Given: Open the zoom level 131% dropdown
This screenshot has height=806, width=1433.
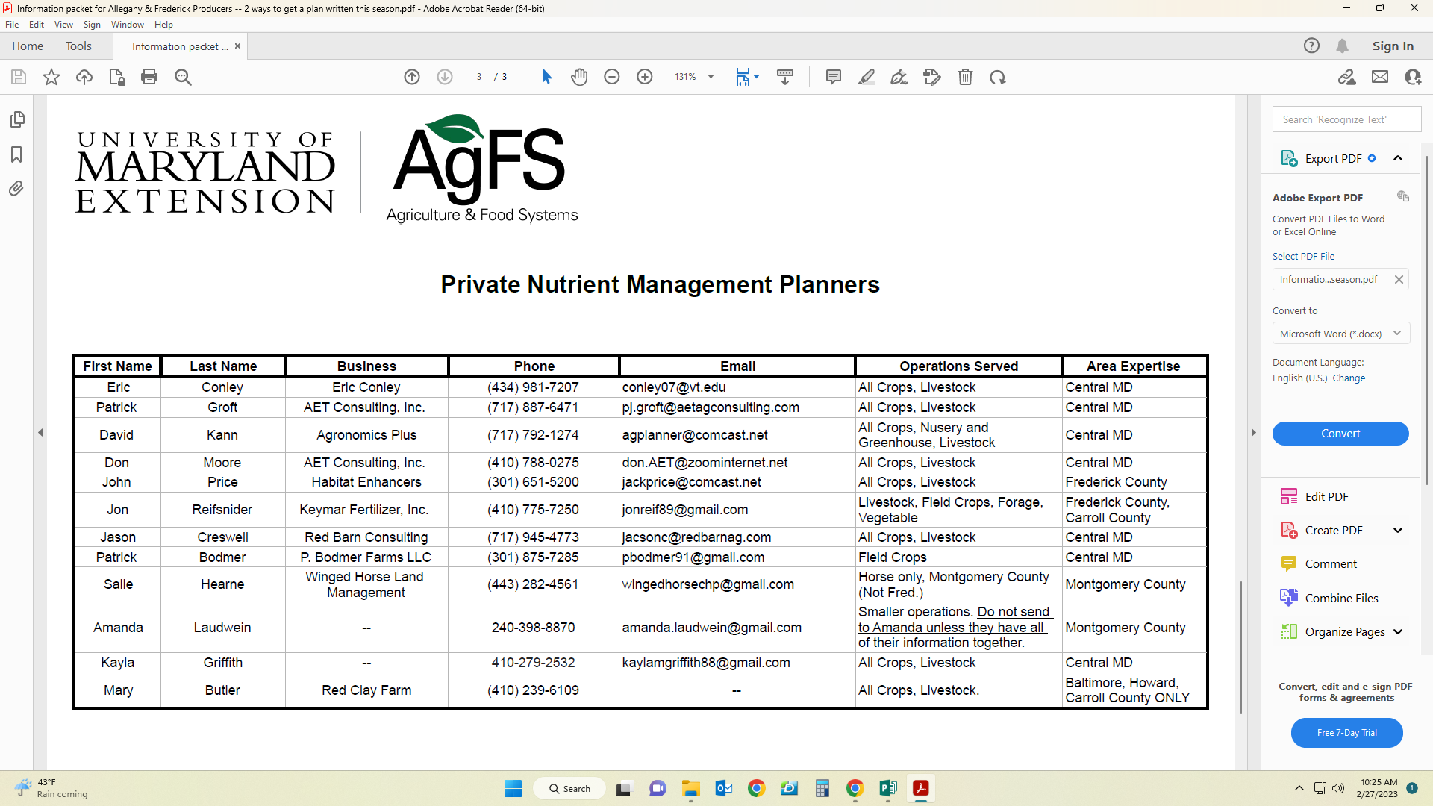Looking at the screenshot, I should tap(711, 77).
